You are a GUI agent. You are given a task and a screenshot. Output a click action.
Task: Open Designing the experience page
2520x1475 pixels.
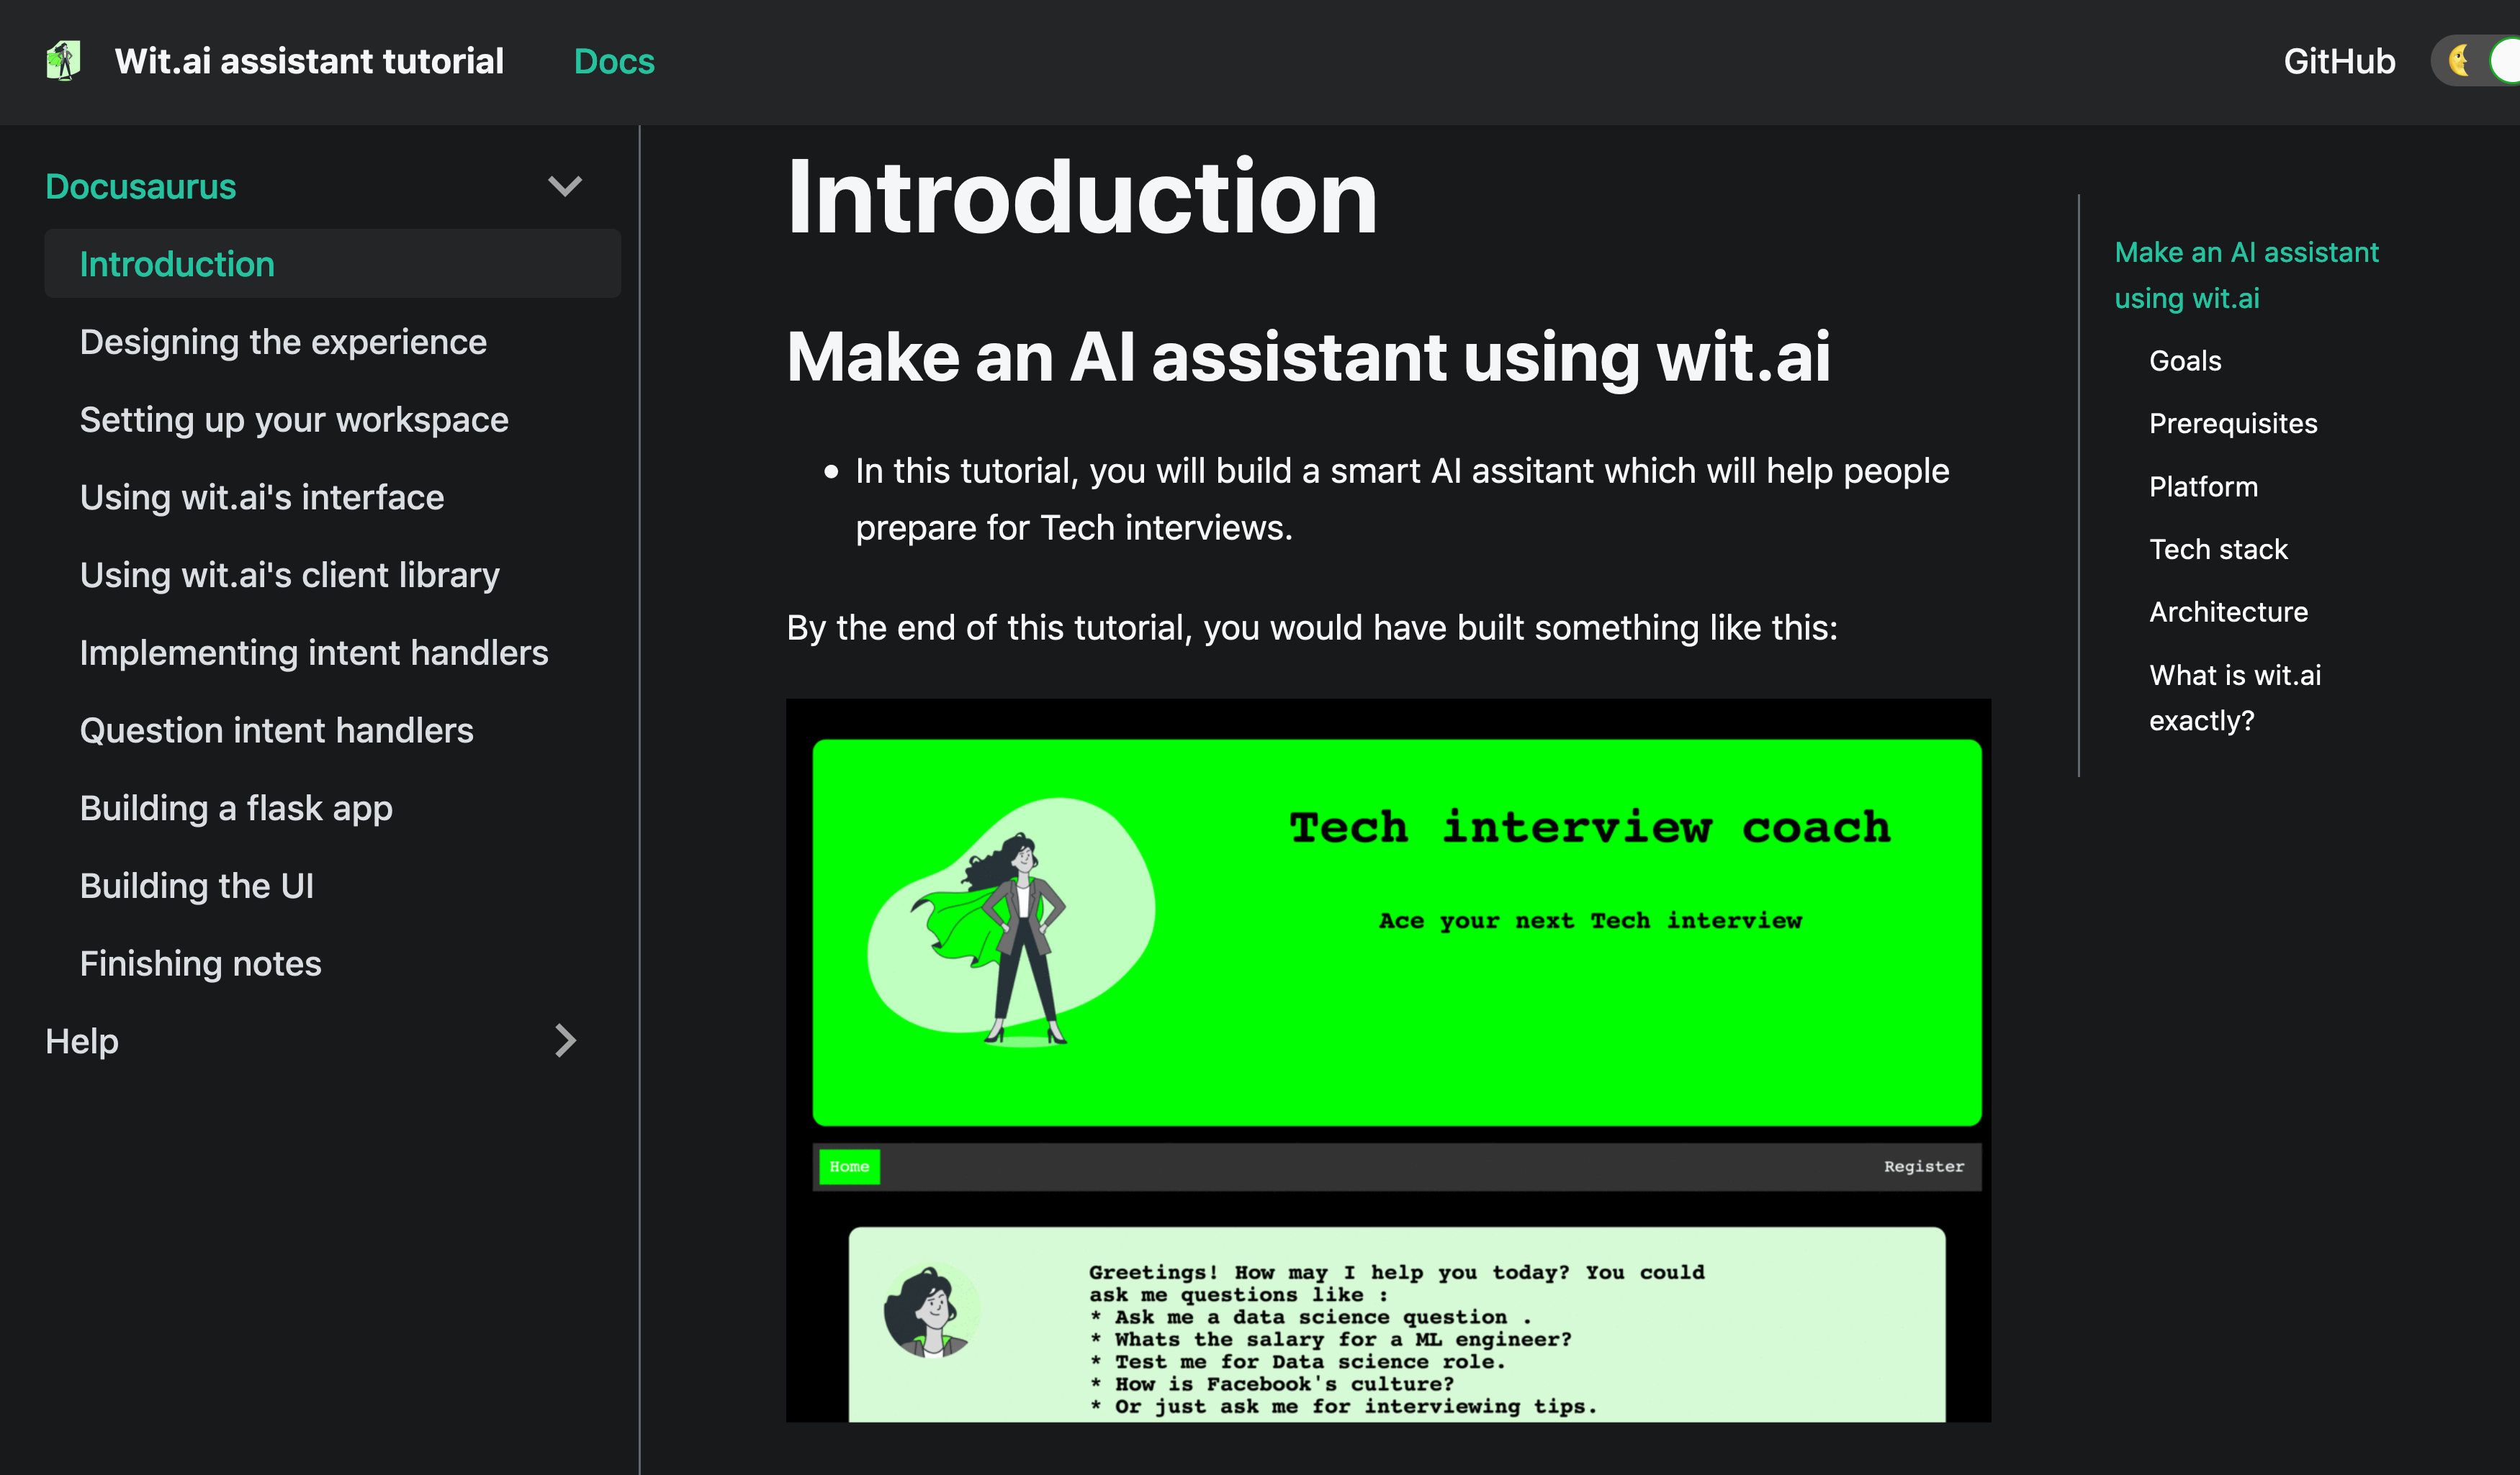tap(283, 342)
